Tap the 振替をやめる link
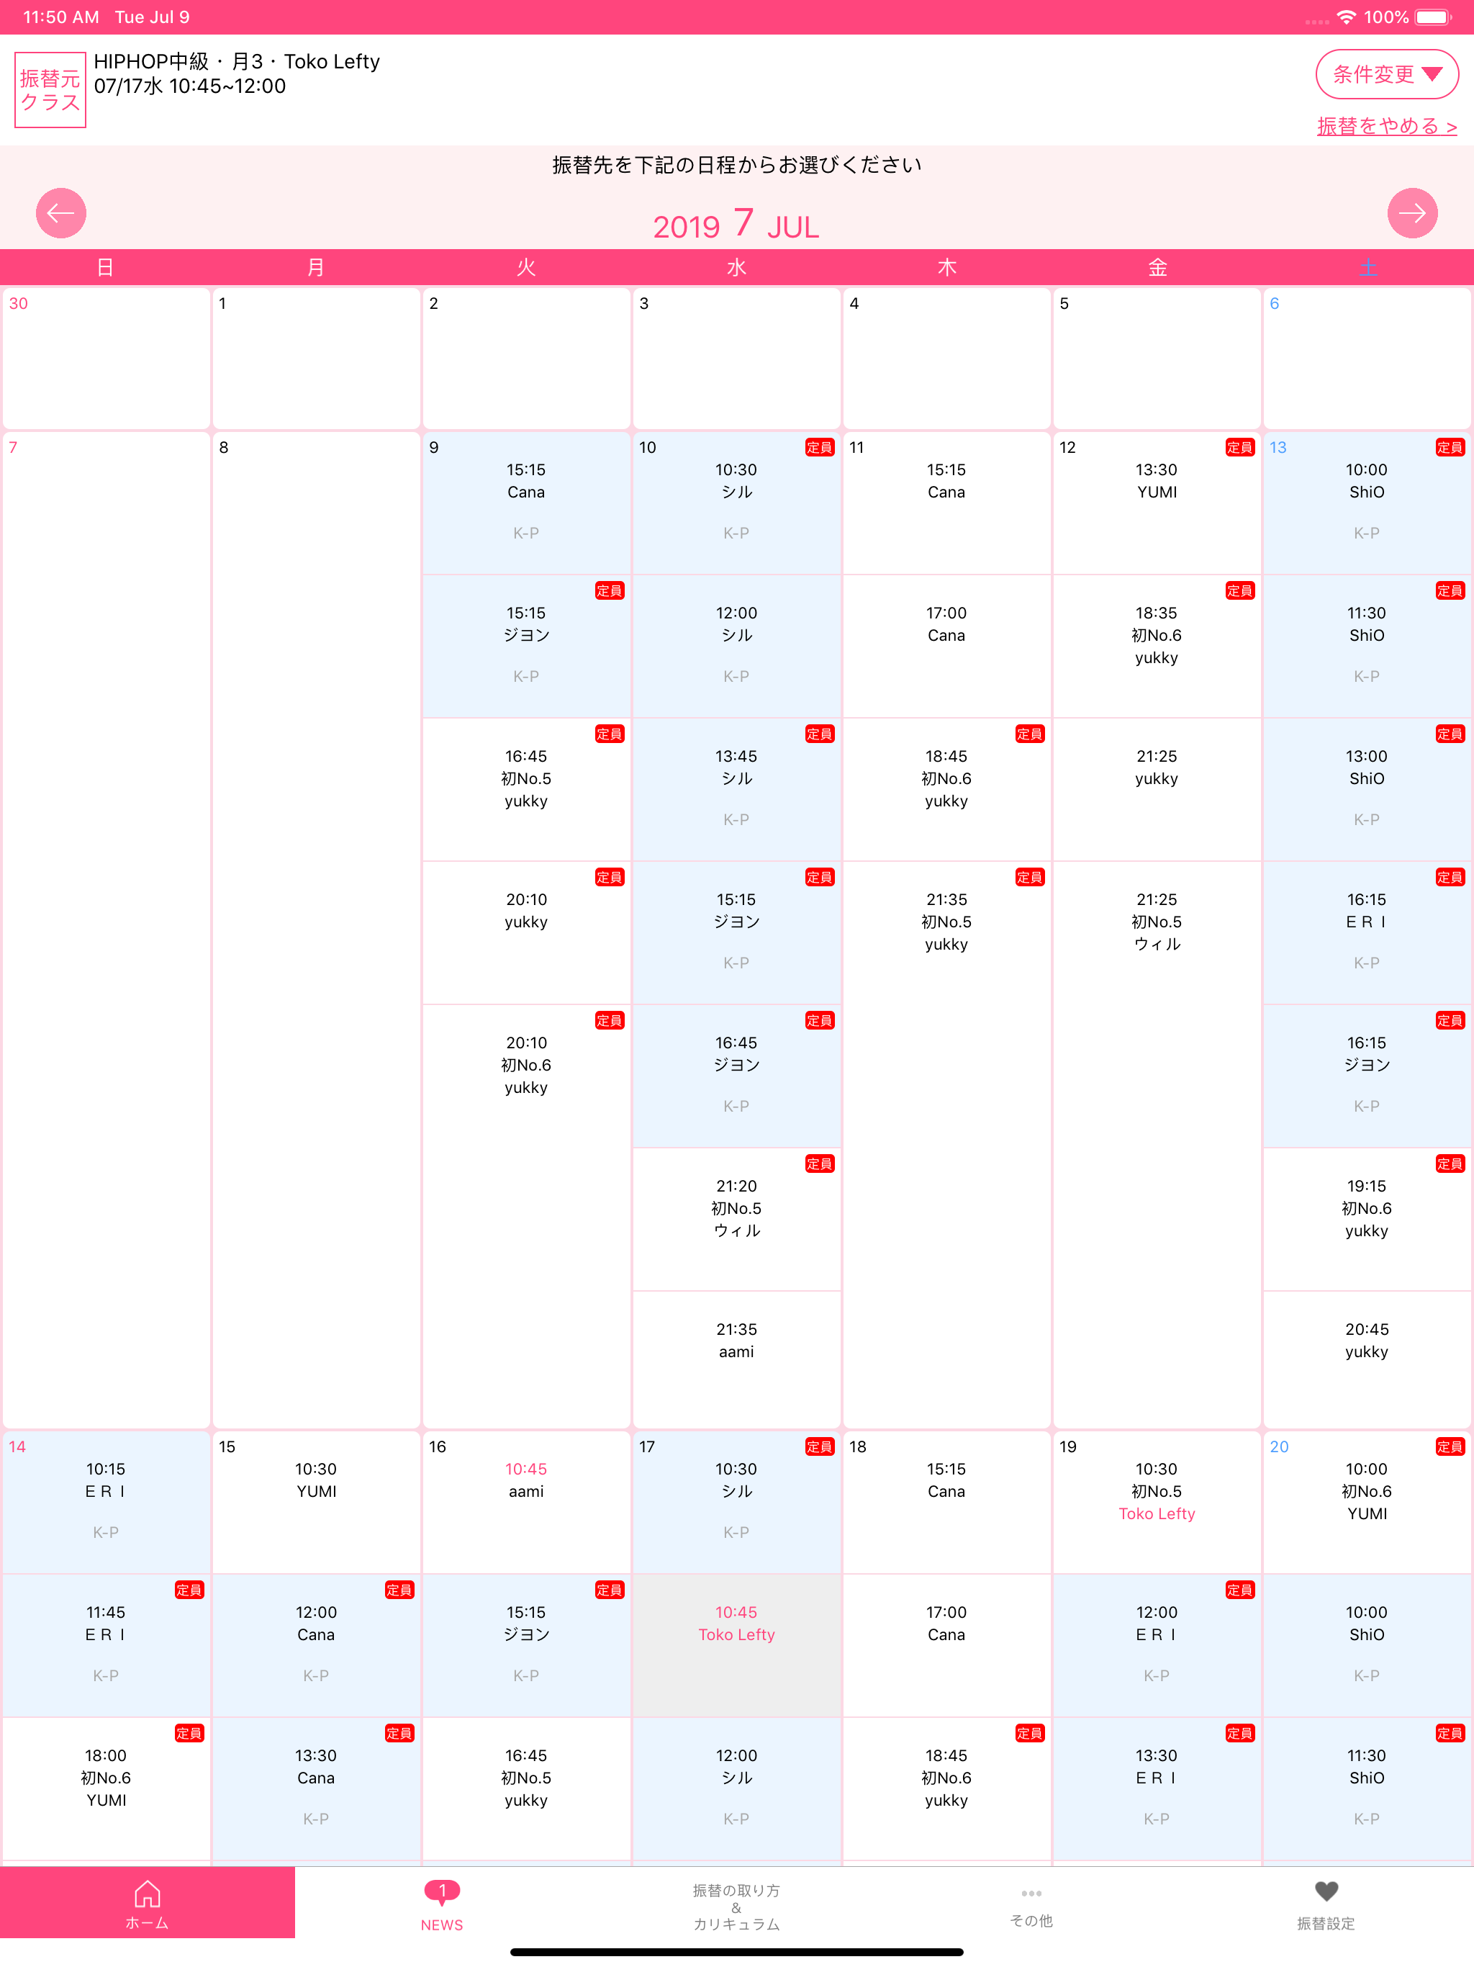The image size is (1474, 1967). coord(1386,126)
